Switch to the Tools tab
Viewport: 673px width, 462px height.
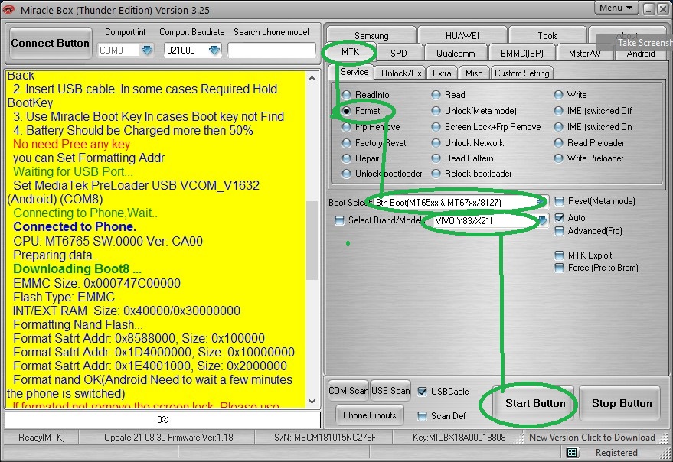(x=547, y=36)
